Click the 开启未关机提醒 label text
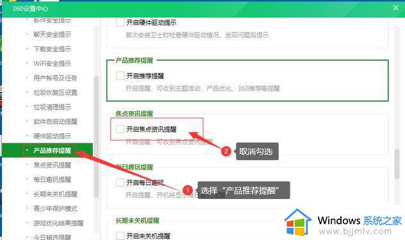The width and height of the screenshot is (405, 240). coord(148,236)
